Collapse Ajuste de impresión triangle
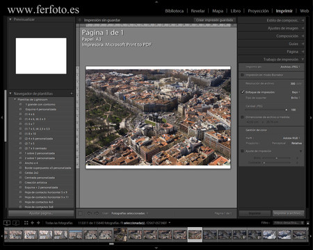This screenshot has width=313, height=250. 300,151
